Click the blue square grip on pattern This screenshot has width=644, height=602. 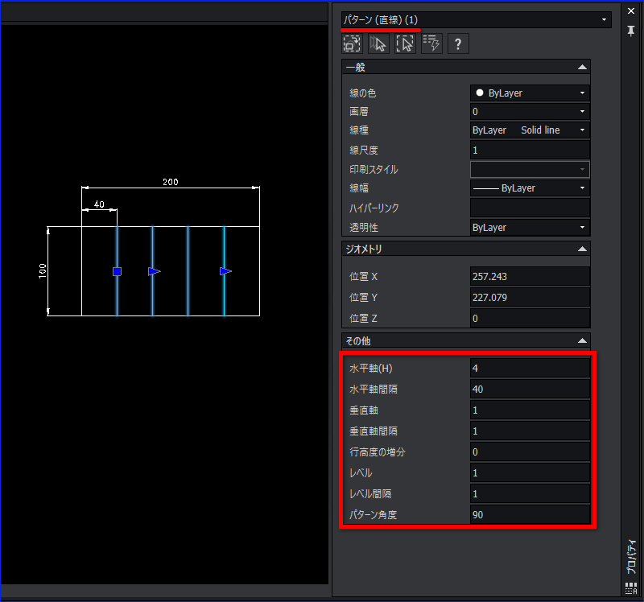[117, 271]
